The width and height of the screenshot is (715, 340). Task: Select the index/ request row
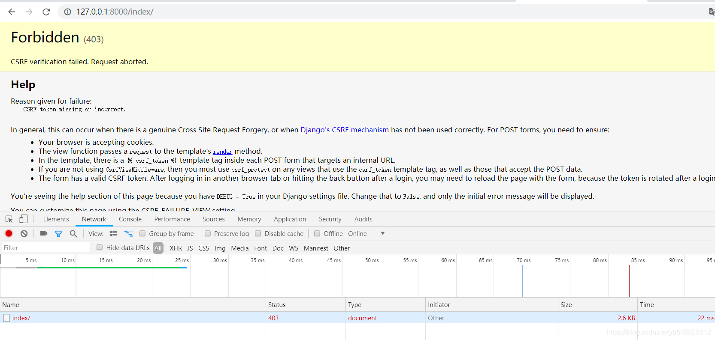pos(357,318)
